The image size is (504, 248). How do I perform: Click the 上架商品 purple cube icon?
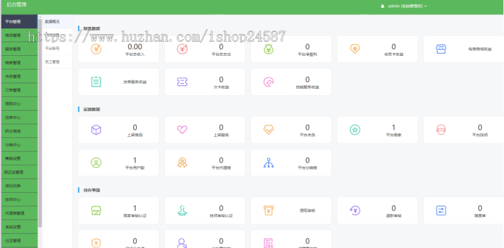(96, 130)
